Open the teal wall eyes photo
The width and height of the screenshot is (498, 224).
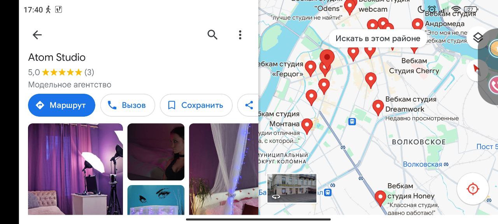pyautogui.click(x=156, y=200)
